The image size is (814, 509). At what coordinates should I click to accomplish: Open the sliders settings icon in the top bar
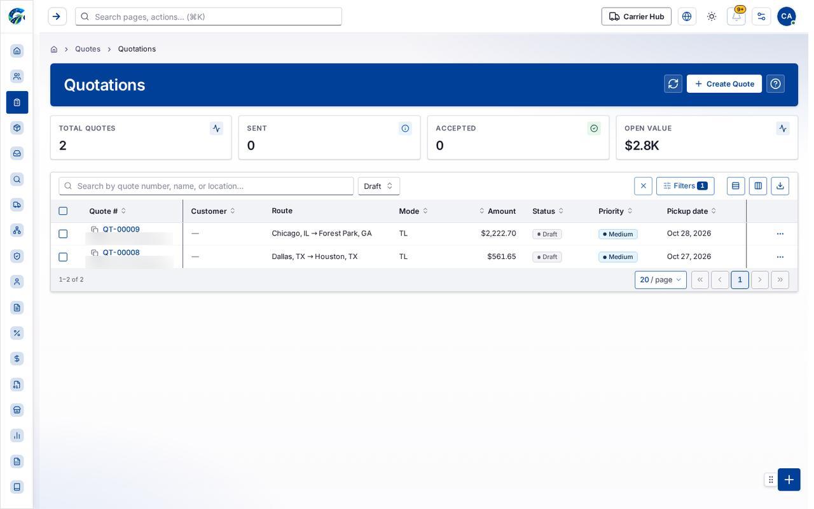click(761, 17)
